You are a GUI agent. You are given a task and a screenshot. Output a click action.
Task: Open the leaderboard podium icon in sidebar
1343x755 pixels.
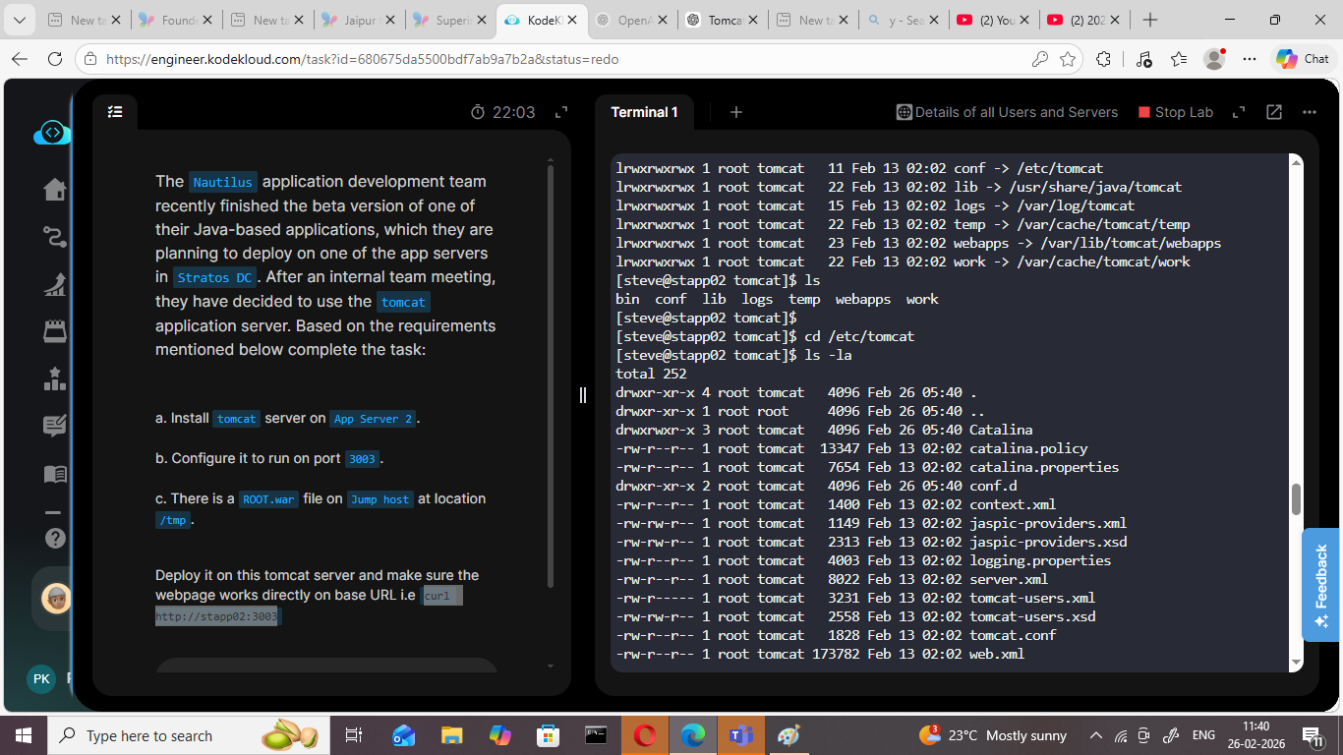click(x=55, y=378)
